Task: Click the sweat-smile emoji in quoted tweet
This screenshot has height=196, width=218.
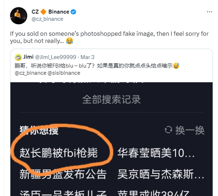Action: 176,65
